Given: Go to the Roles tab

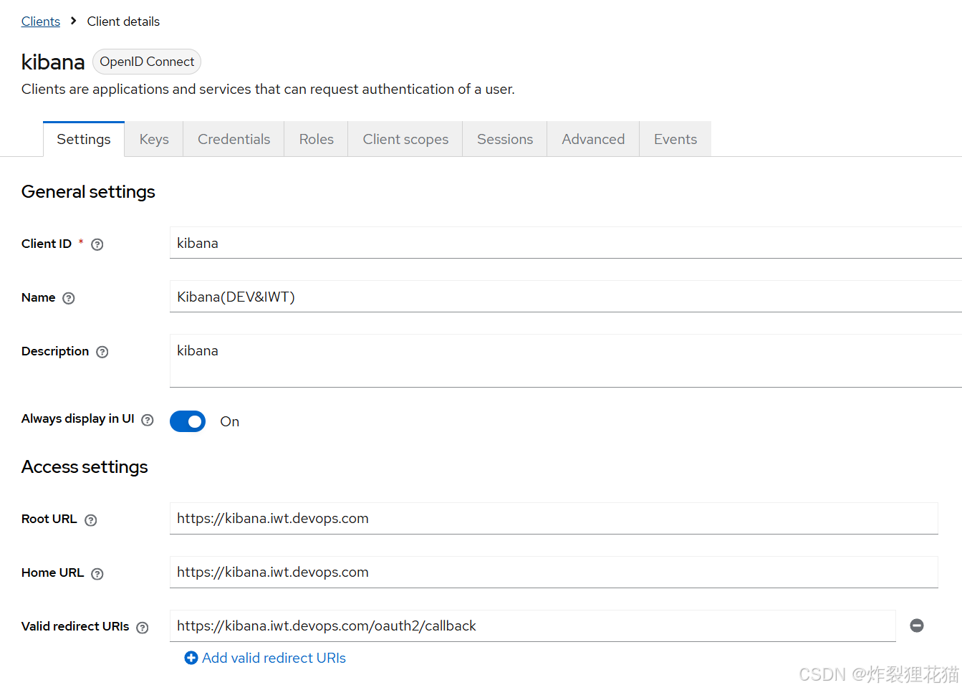Looking at the screenshot, I should tap(317, 139).
